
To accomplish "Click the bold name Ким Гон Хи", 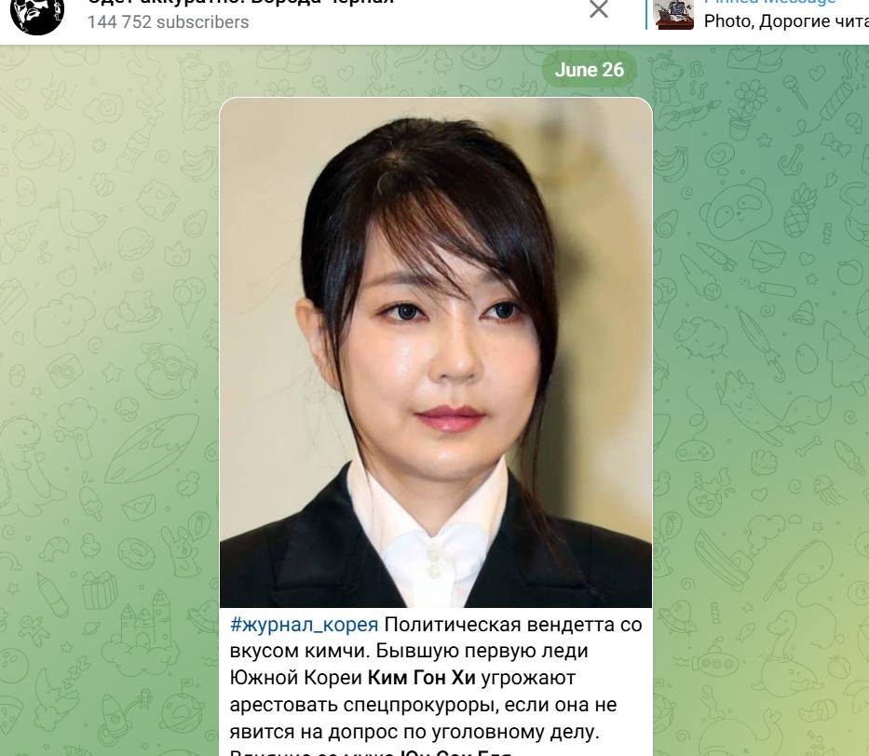I will pos(422,678).
